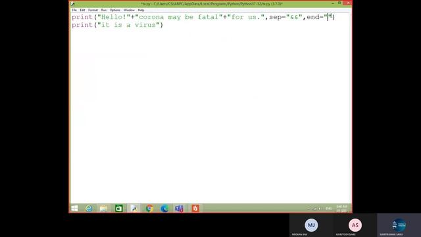This screenshot has height=237, width=421.
Task: Click the IDLE window icon in title bar
Action: coord(73,4)
